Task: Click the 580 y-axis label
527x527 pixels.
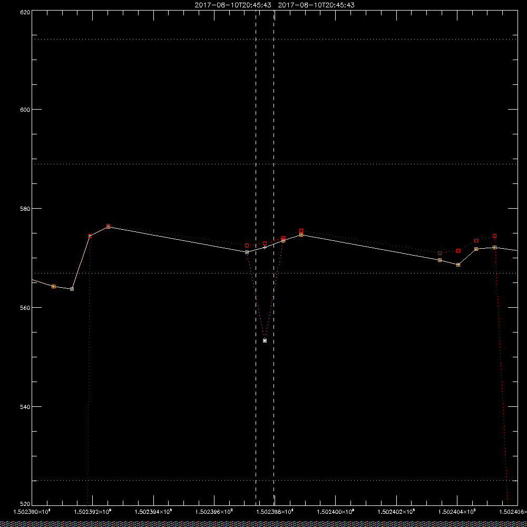Action: tap(25, 209)
